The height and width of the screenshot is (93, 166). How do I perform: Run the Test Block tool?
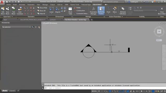pos(13,11)
